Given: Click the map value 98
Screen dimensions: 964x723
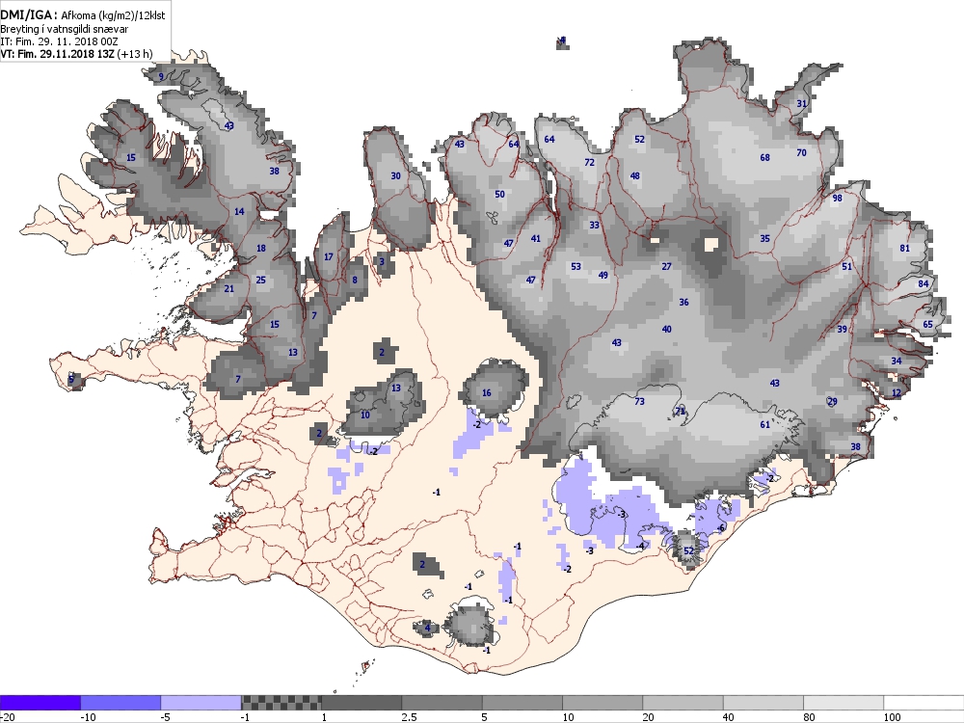Looking at the screenshot, I should click(x=838, y=198).
